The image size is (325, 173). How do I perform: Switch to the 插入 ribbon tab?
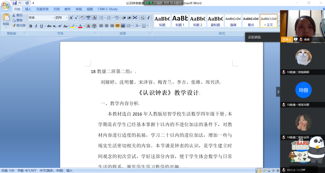[x=28, y=9]
